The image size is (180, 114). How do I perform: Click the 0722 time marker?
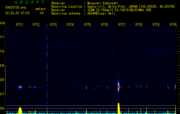point(36,25)
